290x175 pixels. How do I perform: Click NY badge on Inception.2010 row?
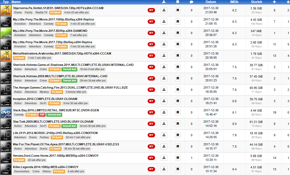(x=151, y=101)
